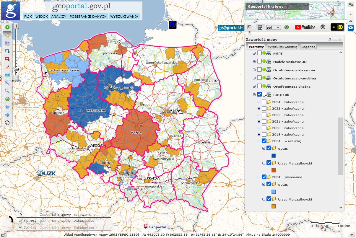The image size is (356, 238).
Task: Go to previous map view with left arrow
Action: click(7, 107)
